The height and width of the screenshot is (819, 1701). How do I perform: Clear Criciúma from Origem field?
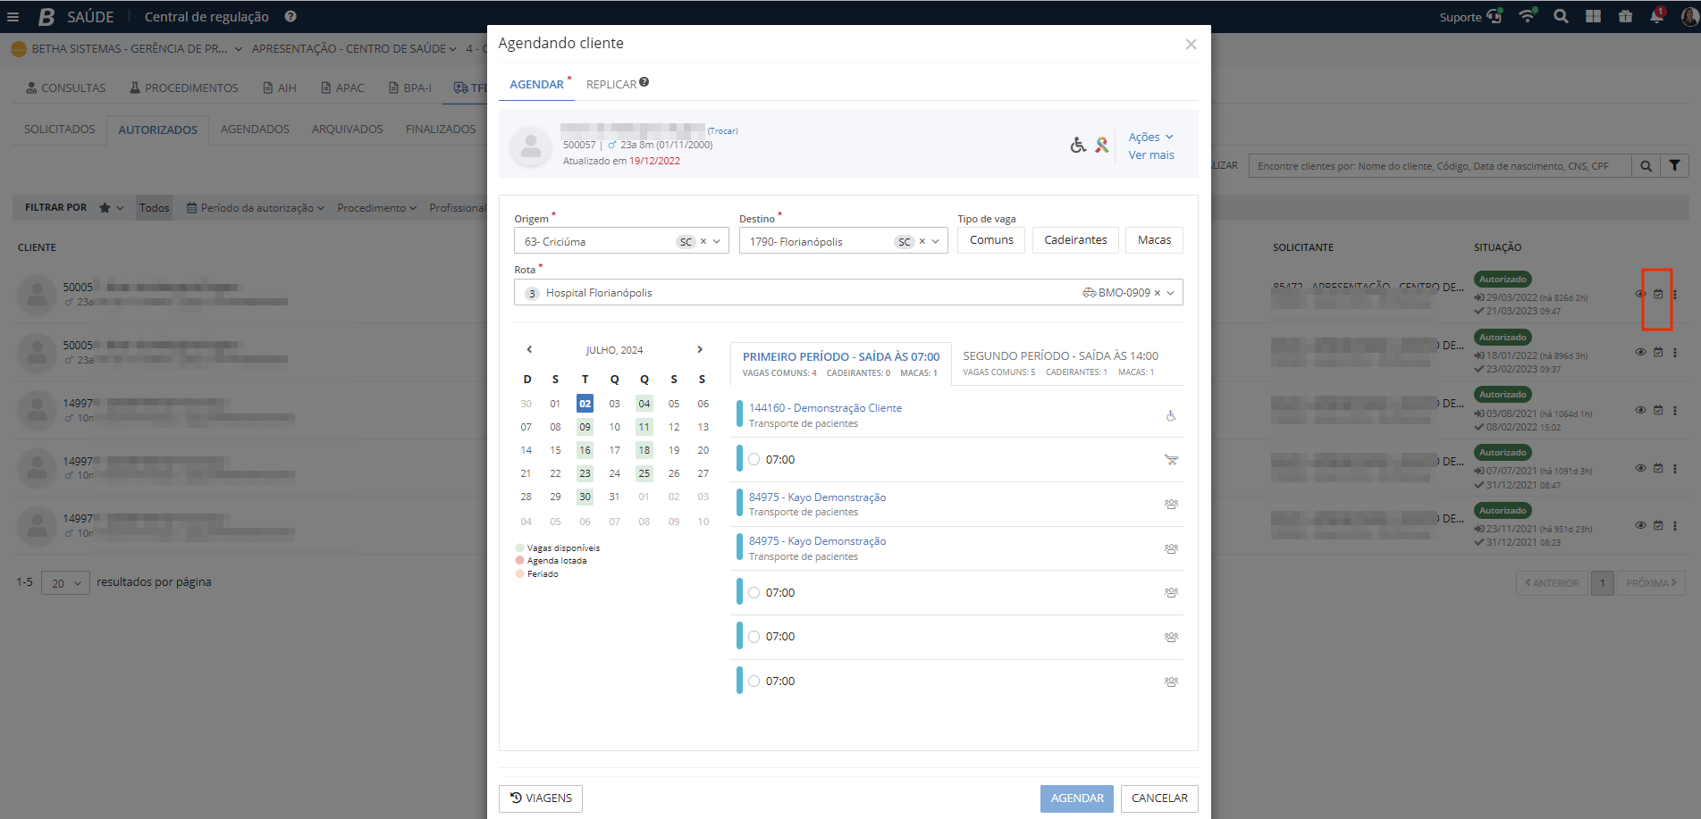tap(703, 241)
